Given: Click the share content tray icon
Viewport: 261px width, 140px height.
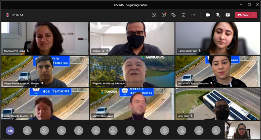Looking at the screenshot, I should [x=228, y=15].
